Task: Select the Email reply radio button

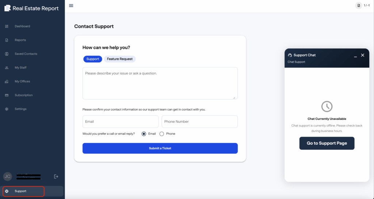Action: click(144, 134)
